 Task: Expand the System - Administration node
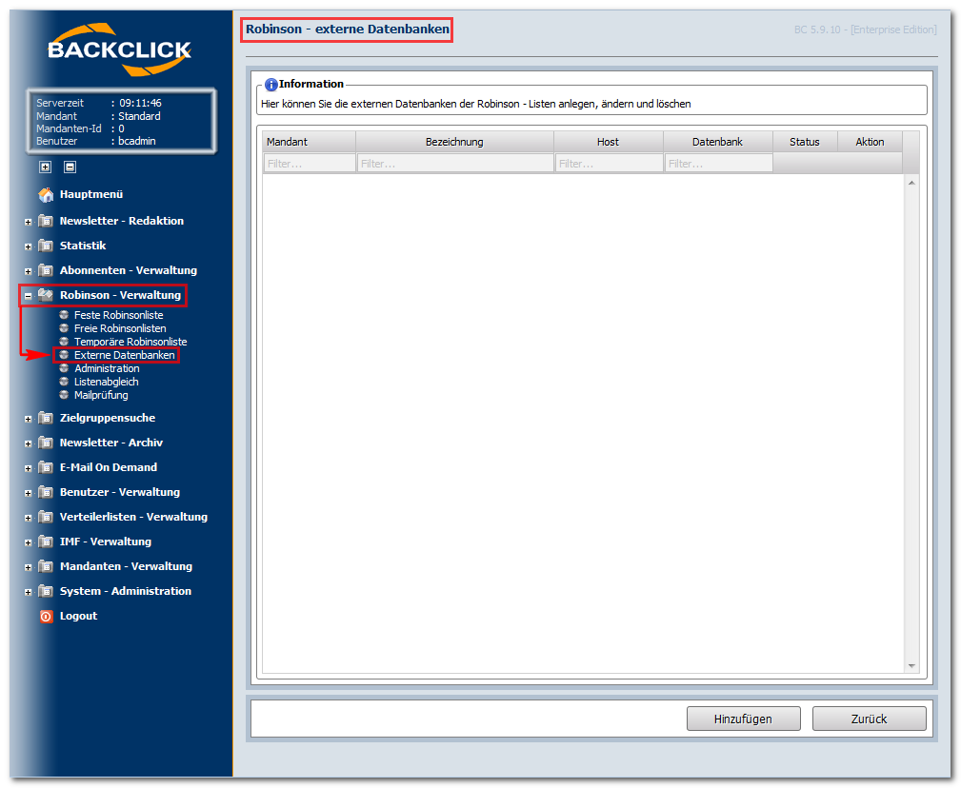coord(28,592)
